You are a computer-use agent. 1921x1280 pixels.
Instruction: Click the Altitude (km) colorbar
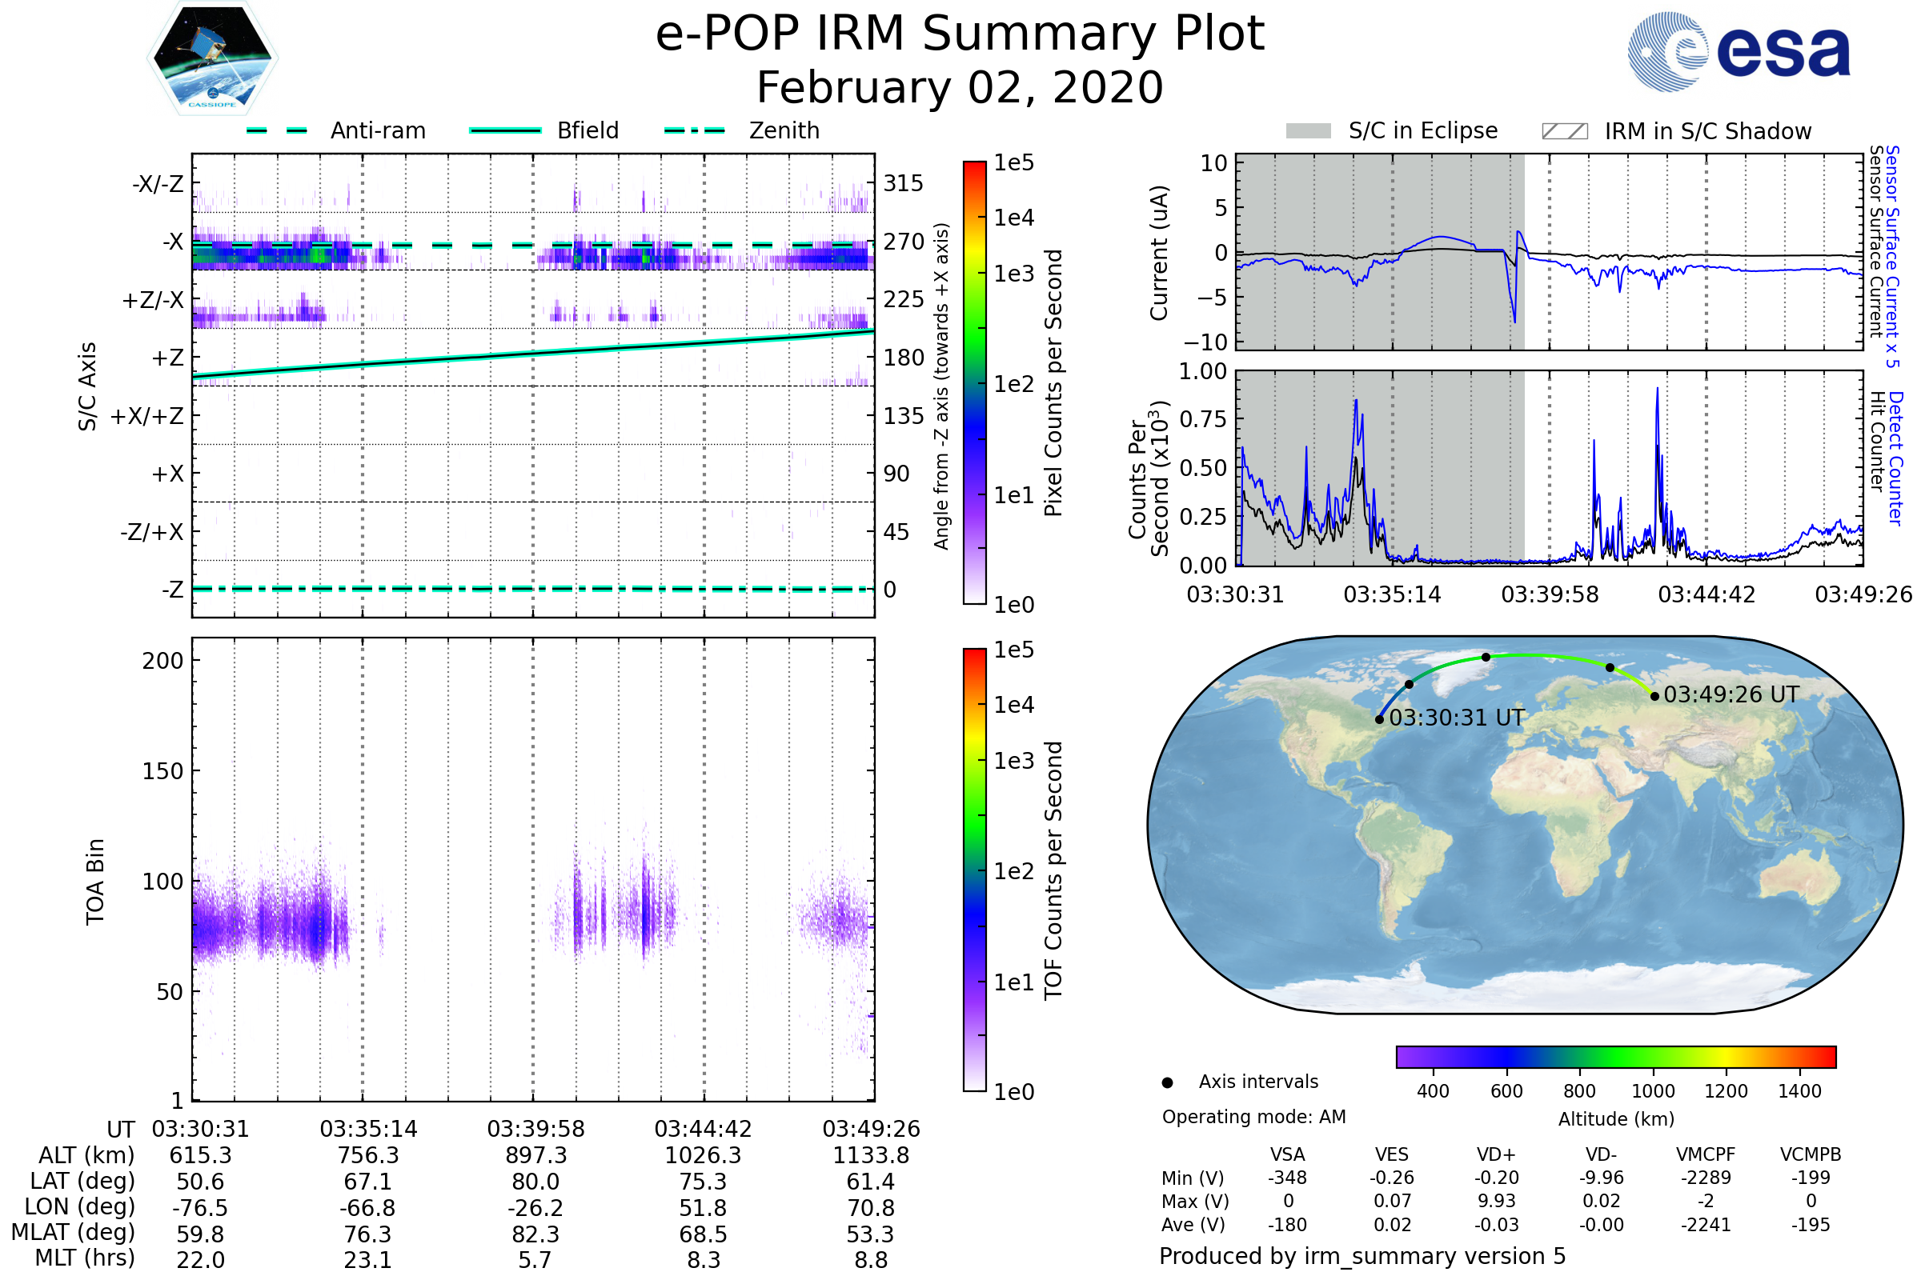pos(1615,1056)
